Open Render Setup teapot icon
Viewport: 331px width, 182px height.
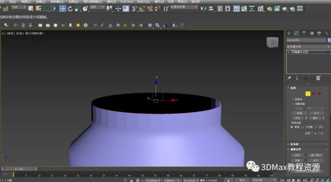click(x=270, y=9)
